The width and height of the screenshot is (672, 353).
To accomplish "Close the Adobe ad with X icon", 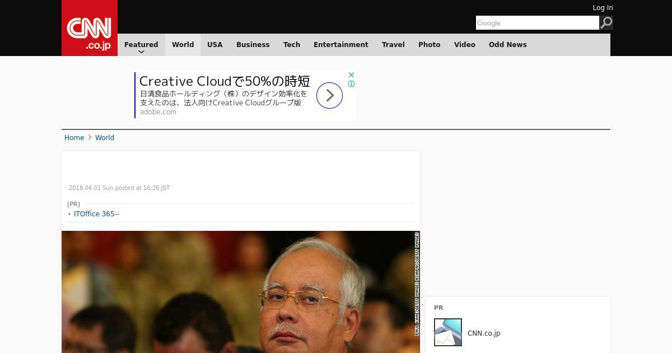I will [x=351, y=75].
